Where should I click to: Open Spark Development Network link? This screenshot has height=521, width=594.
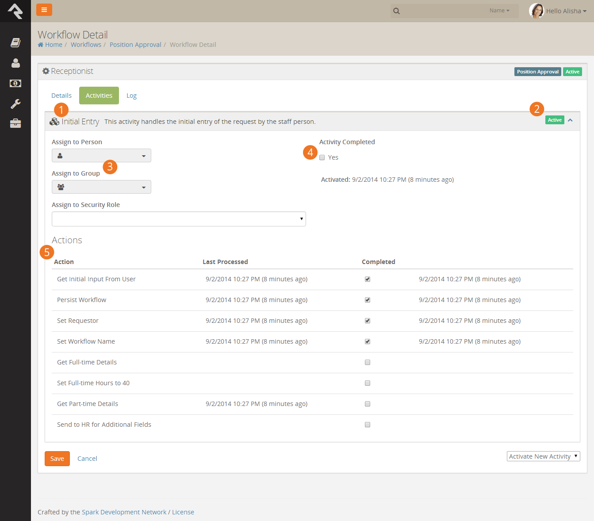click(124, 512)
